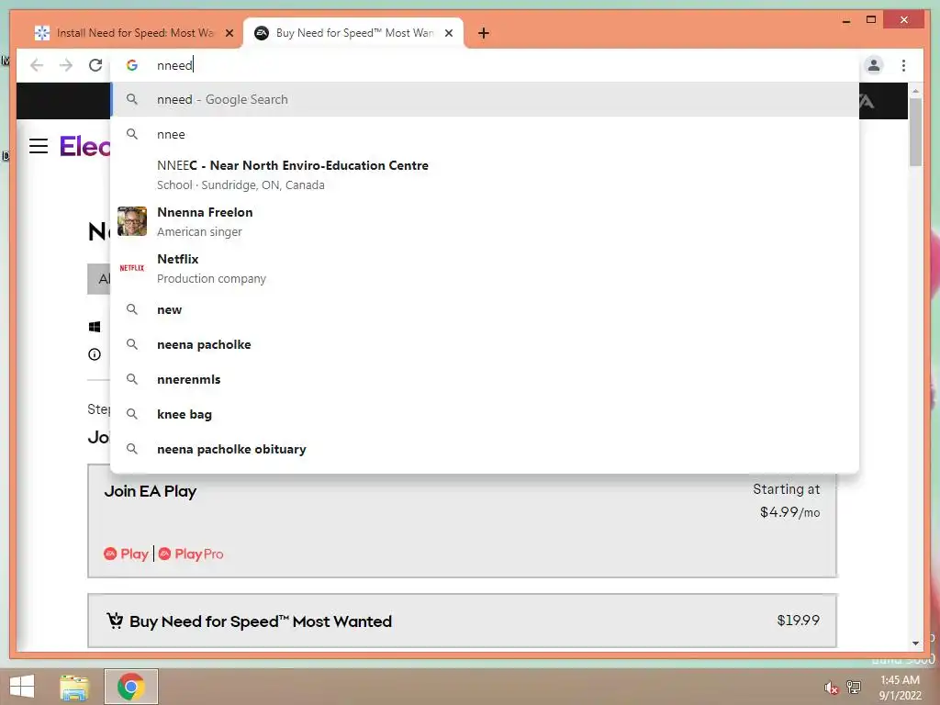
Task: Open the Chrome profile avatar icon
Action: click(874, 65)
